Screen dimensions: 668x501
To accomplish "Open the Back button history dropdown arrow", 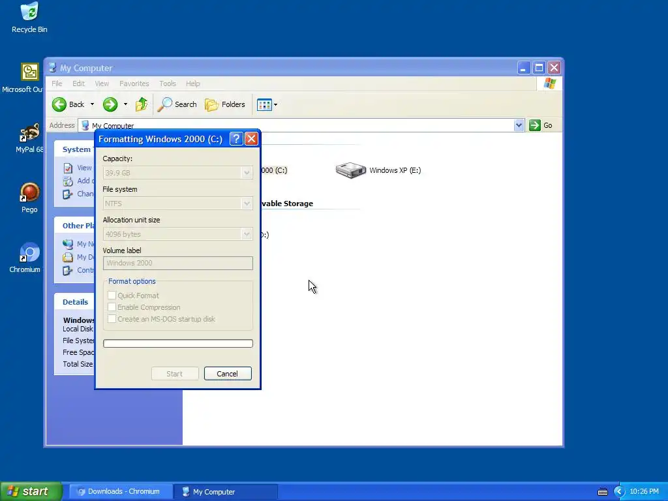I will pos(92,104).
